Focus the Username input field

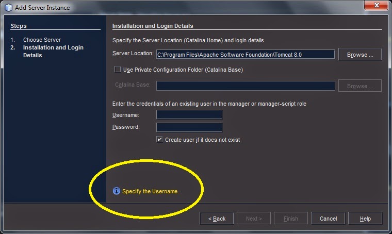(x=189, y=114)
